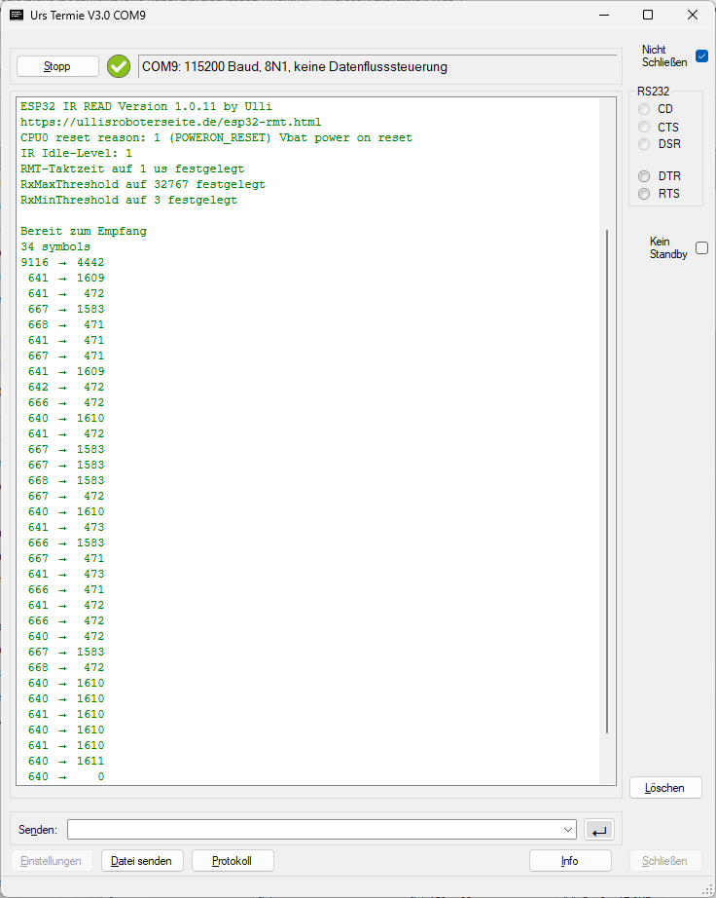
Task: Close the window with the X button
Action: 692,16
